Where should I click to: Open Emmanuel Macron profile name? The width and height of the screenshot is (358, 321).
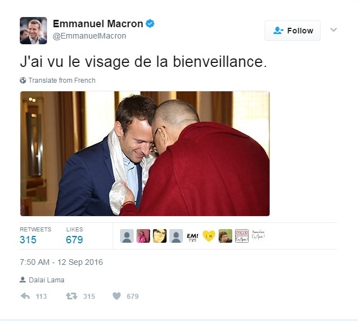click(x=98, y=24)
